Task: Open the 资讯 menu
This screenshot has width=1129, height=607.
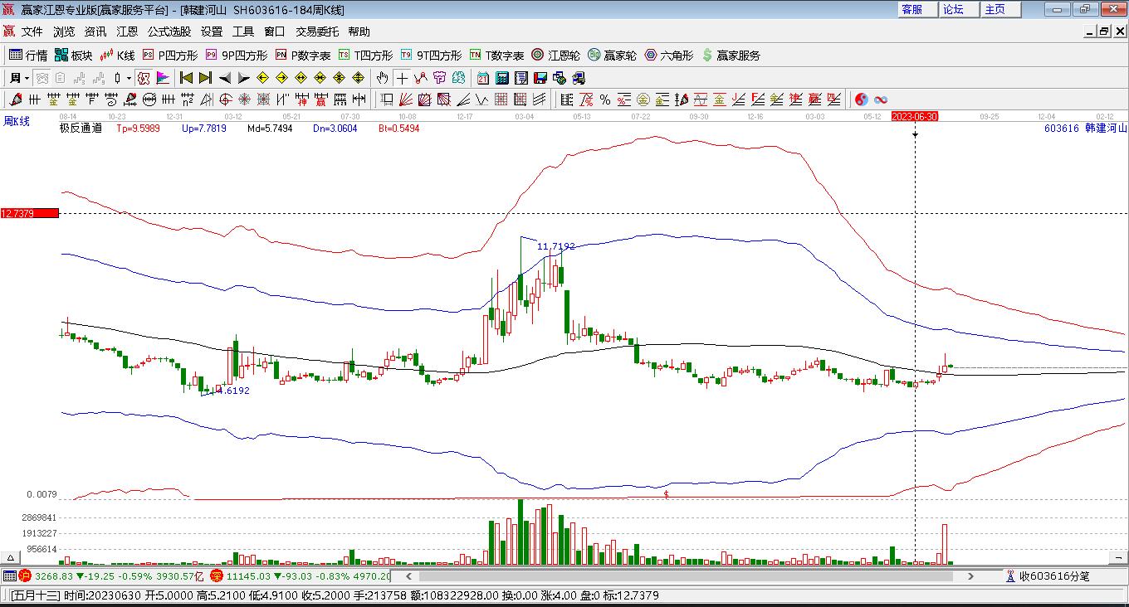Action: [95, 32]
